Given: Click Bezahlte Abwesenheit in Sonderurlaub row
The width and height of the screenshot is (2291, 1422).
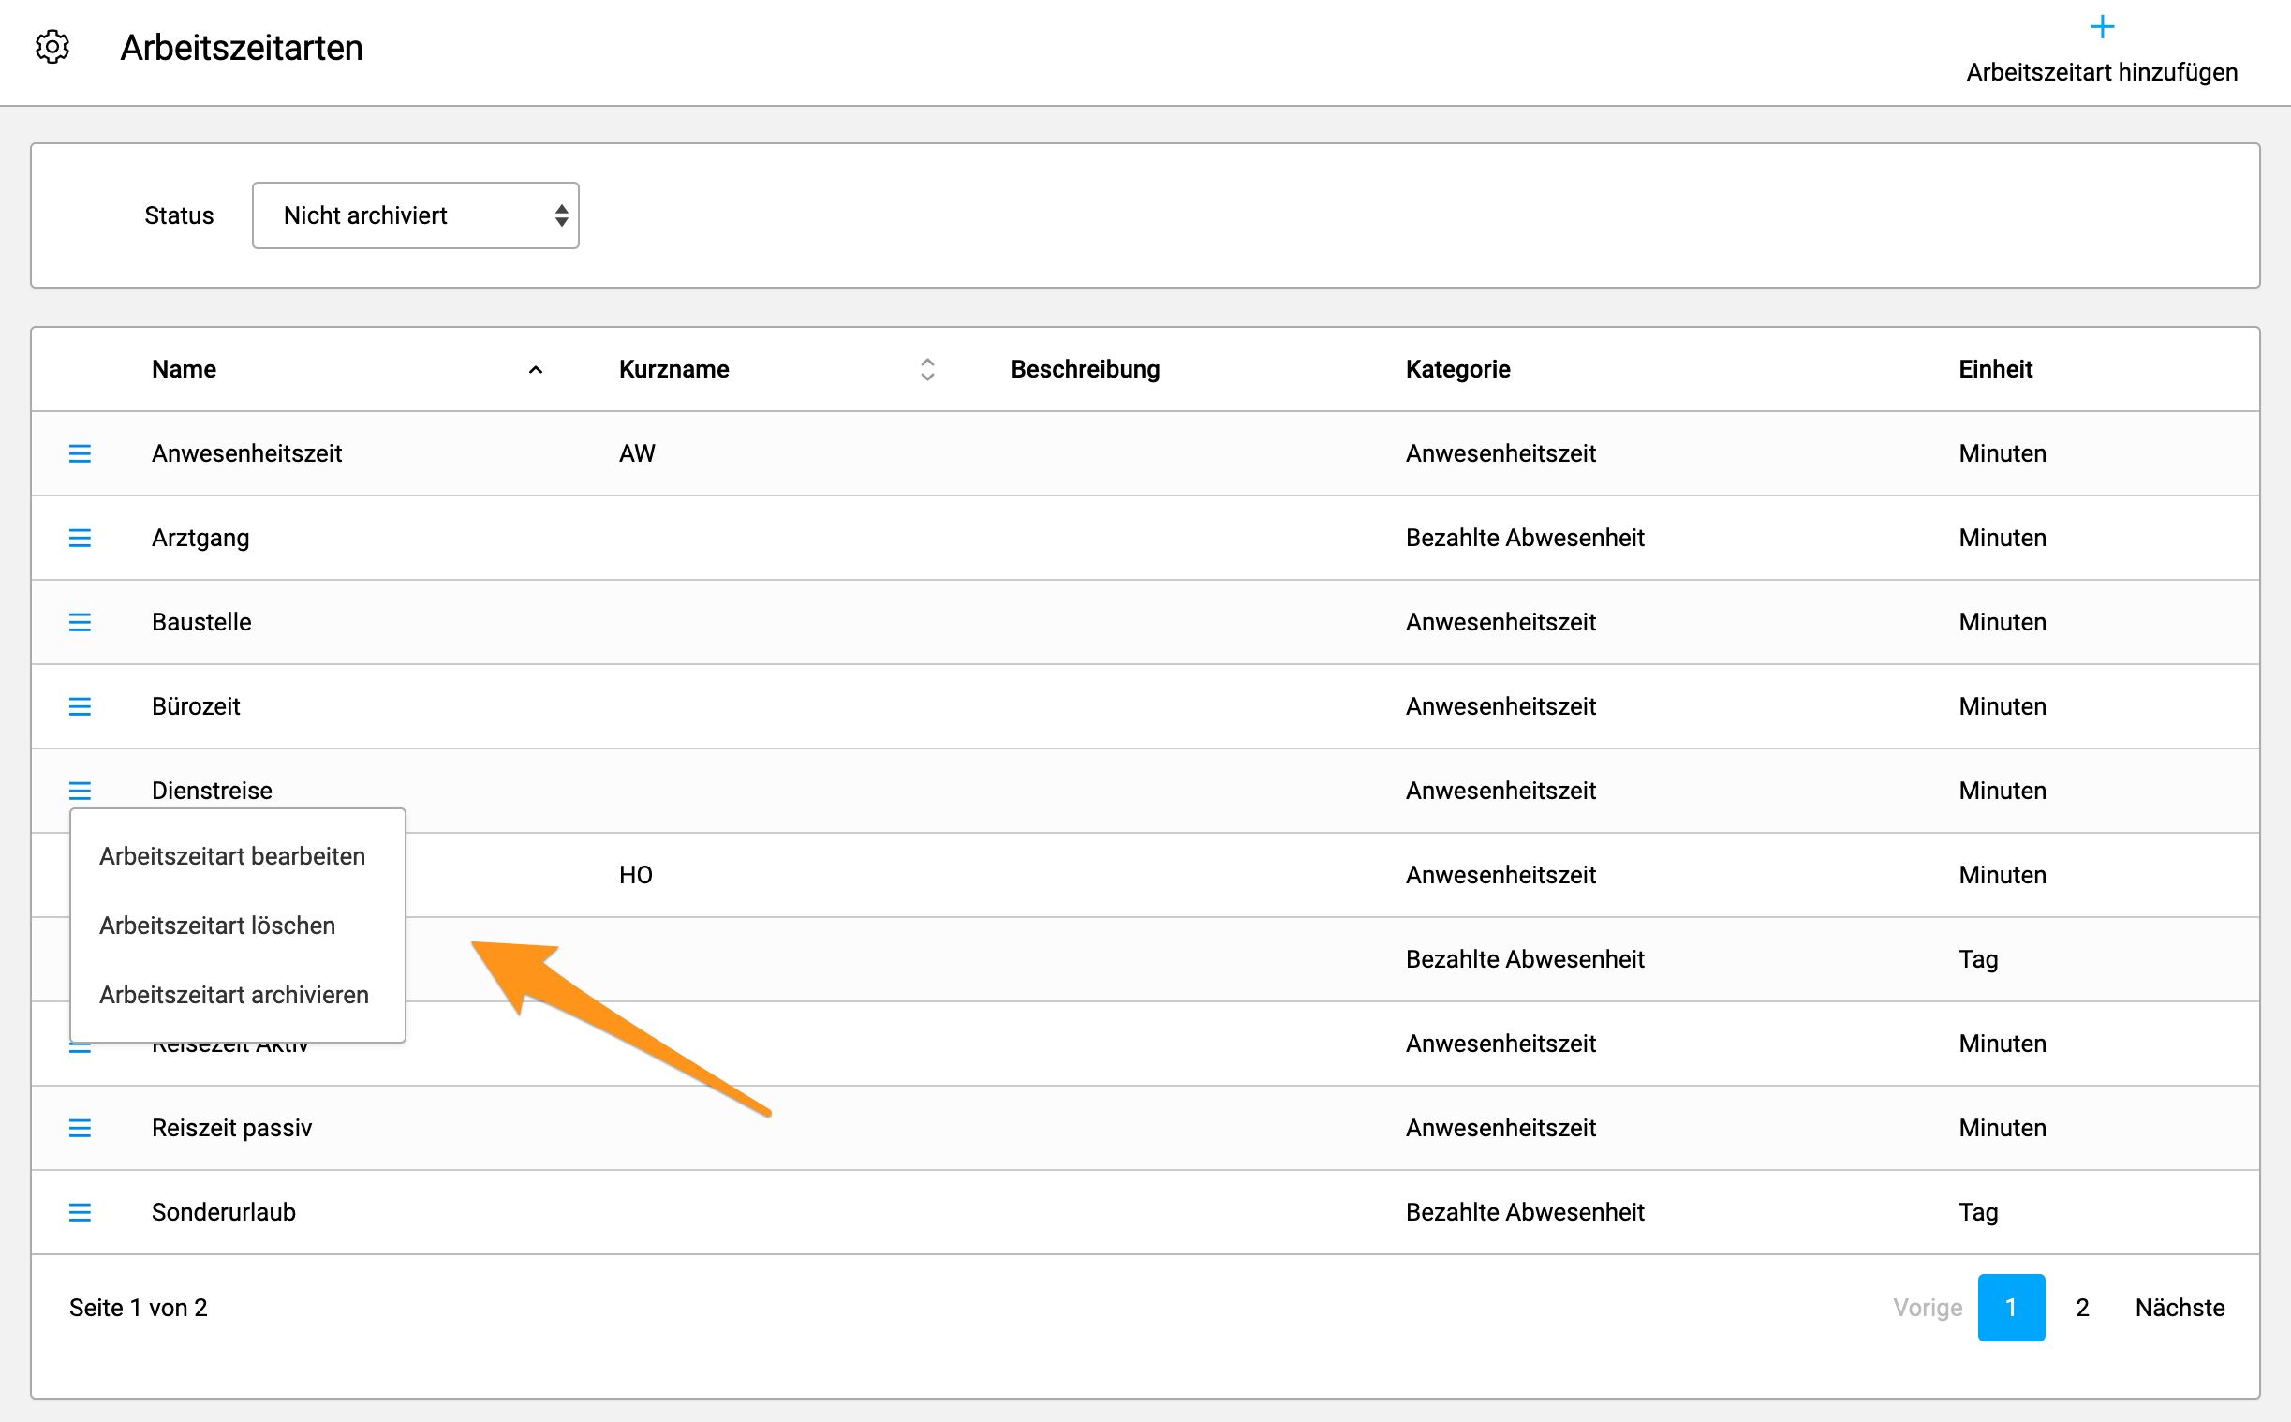Looking at the screenshot, I should pos(1525,1212).
